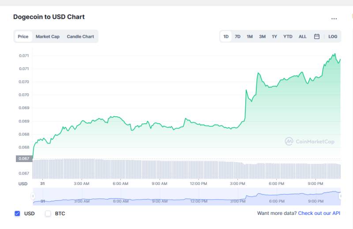Click the 12:00 PM label on the main axis

[x=198, y=184]
